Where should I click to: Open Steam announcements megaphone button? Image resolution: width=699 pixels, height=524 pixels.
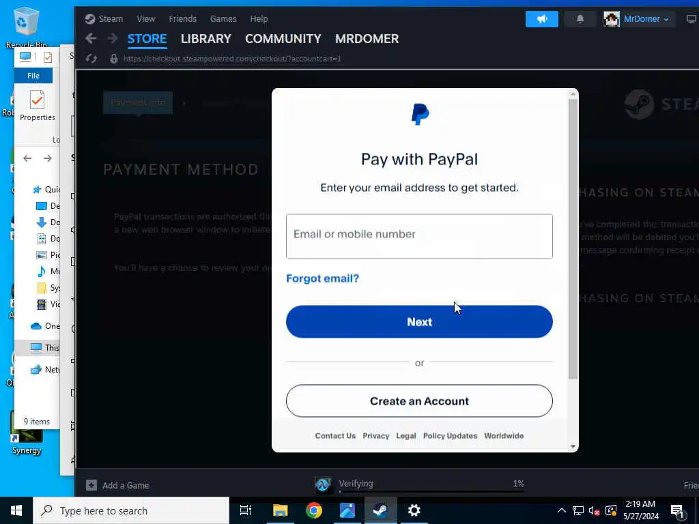[541, 18]
